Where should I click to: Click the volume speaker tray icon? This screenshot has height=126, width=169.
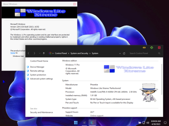tap(148, 123)
